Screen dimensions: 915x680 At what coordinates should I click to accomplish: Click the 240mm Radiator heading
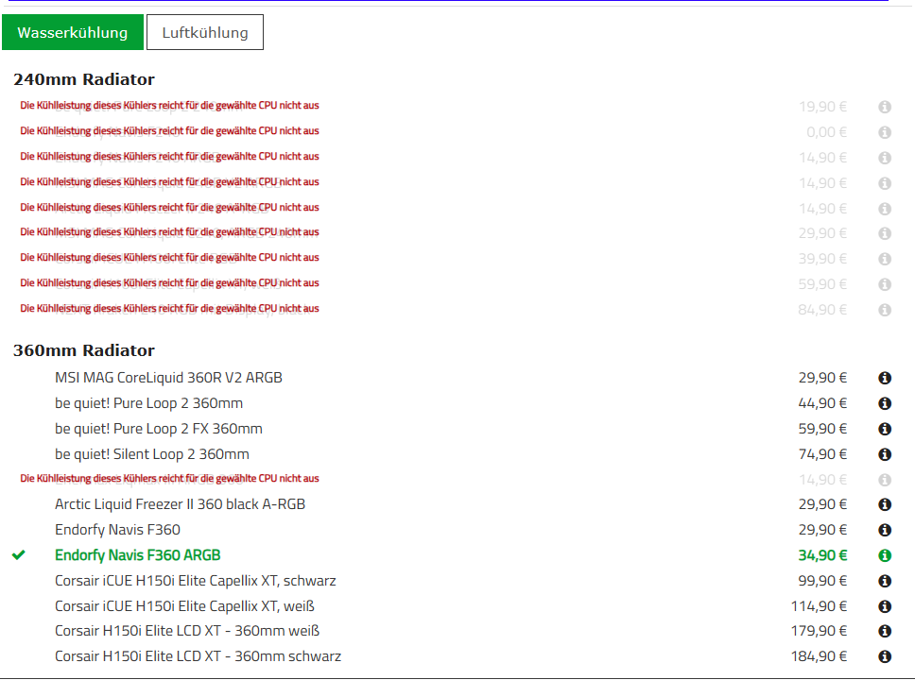(84, 79)
